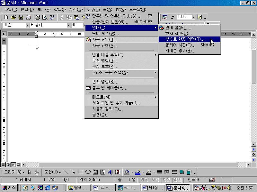Apply the Line Color brush swatch

click(x=138, y=172)
